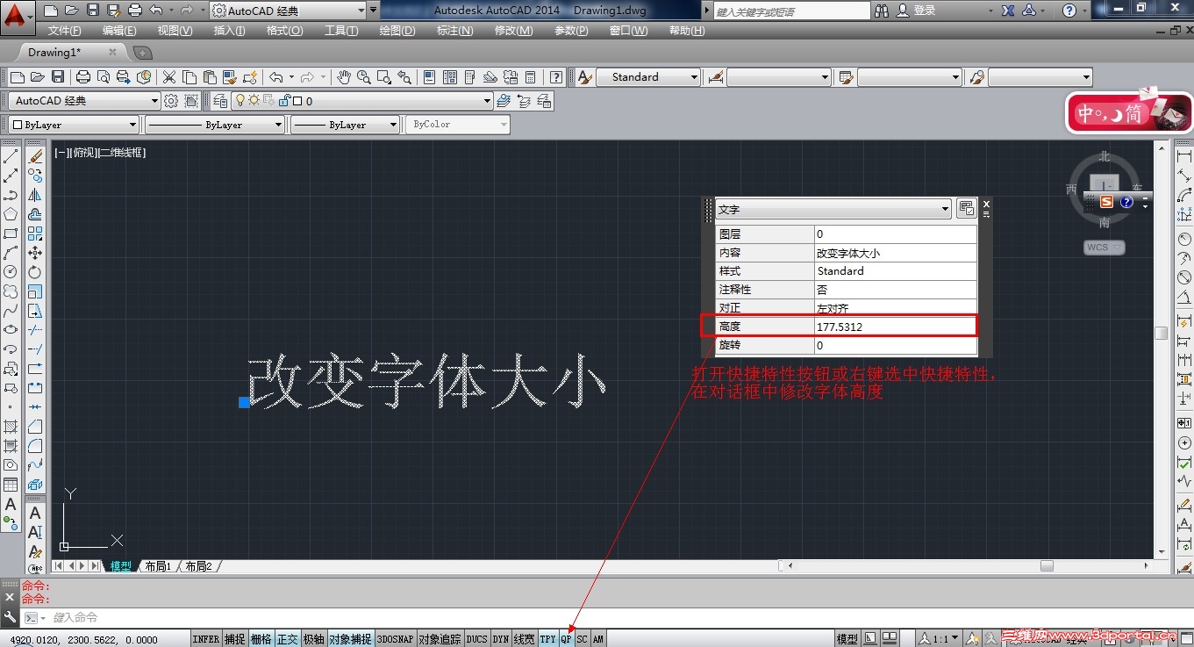Viewport: 1194px width, 647px height.
Task: Switch to the 布局1 tab
Action: click(158, 566)
